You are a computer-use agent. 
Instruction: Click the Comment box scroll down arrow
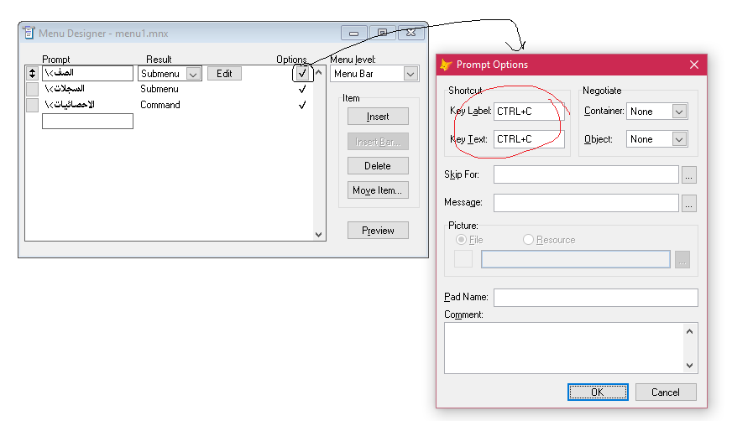(x=689, y=366)
